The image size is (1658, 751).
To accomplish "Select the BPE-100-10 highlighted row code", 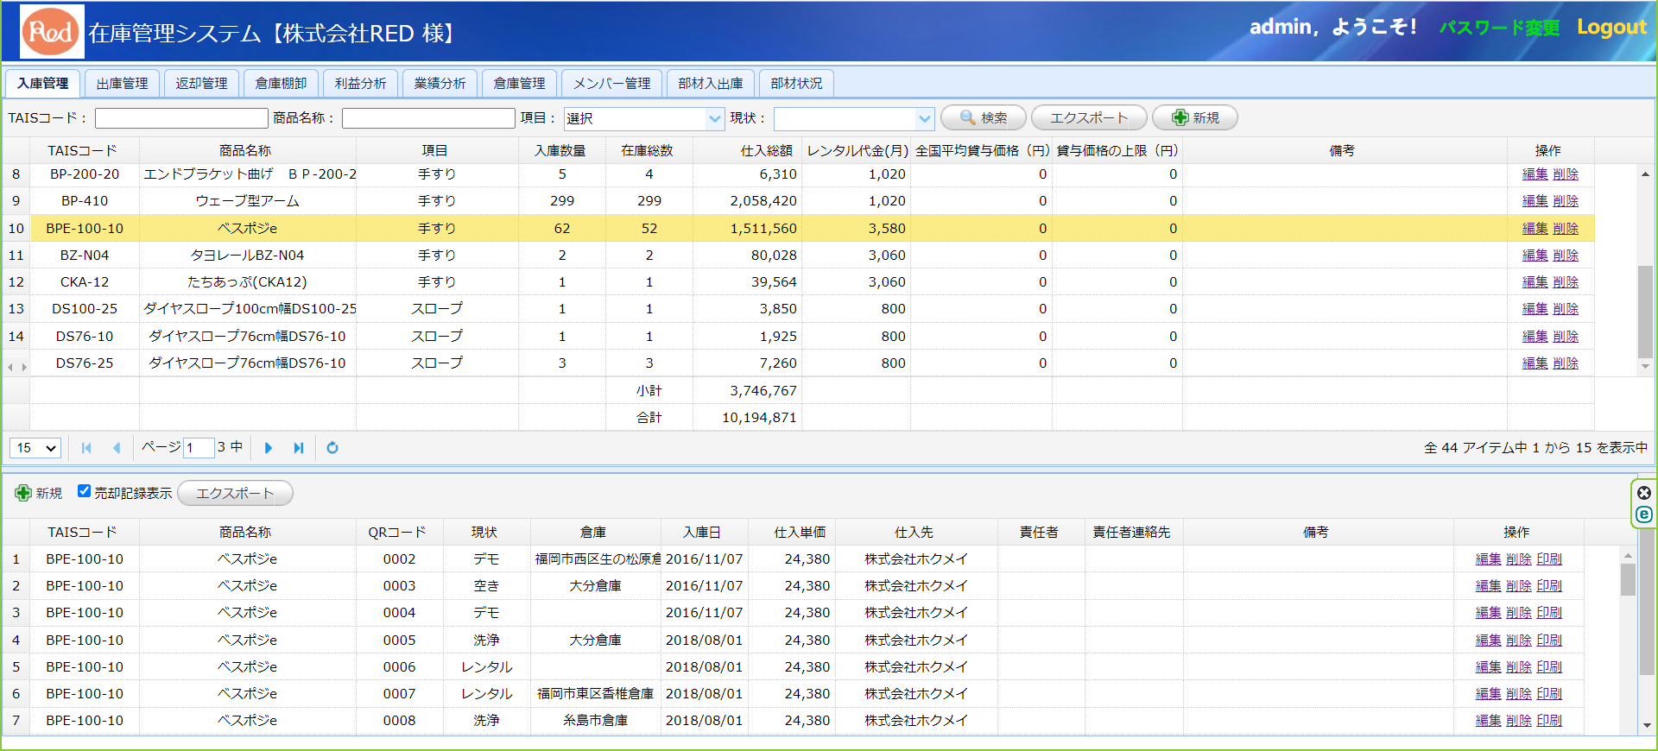I will (85, 229).
